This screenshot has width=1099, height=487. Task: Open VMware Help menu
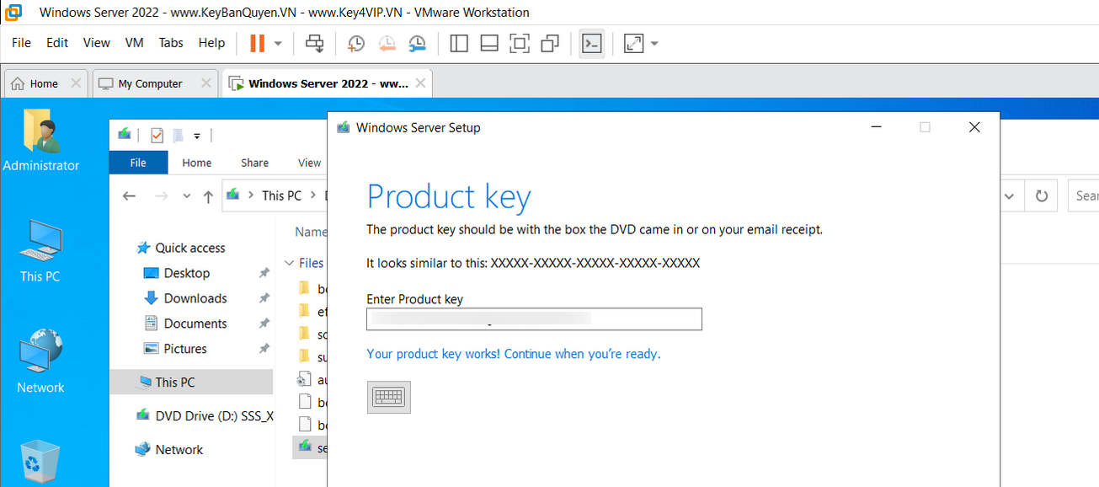(211, 43)
